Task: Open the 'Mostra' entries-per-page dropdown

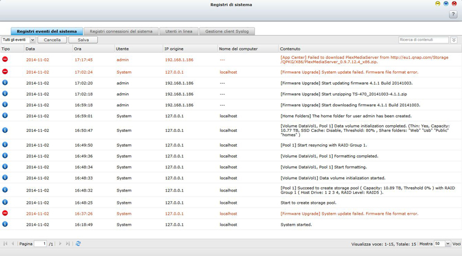Action: 442,244
